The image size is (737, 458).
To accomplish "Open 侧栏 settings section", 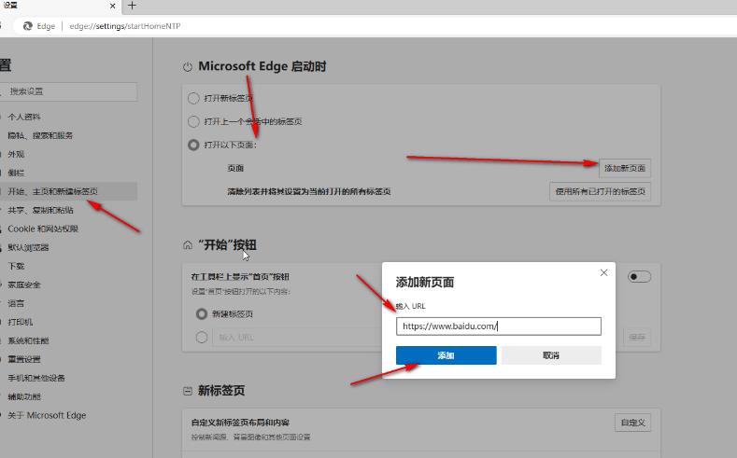I will click(x=16, y=173).
